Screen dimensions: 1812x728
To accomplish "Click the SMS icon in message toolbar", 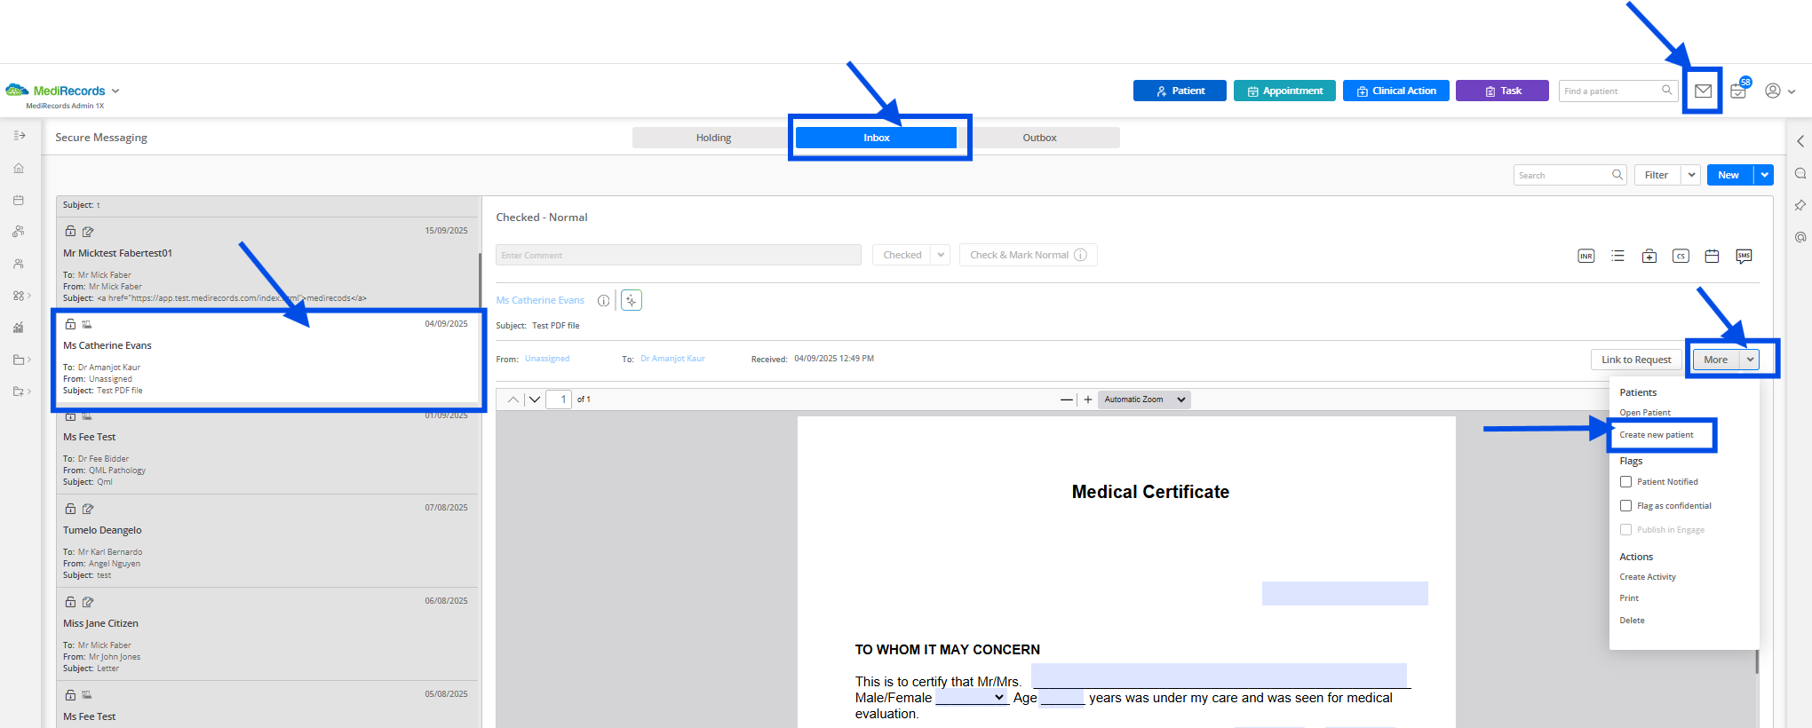I will click(1744, 256).
